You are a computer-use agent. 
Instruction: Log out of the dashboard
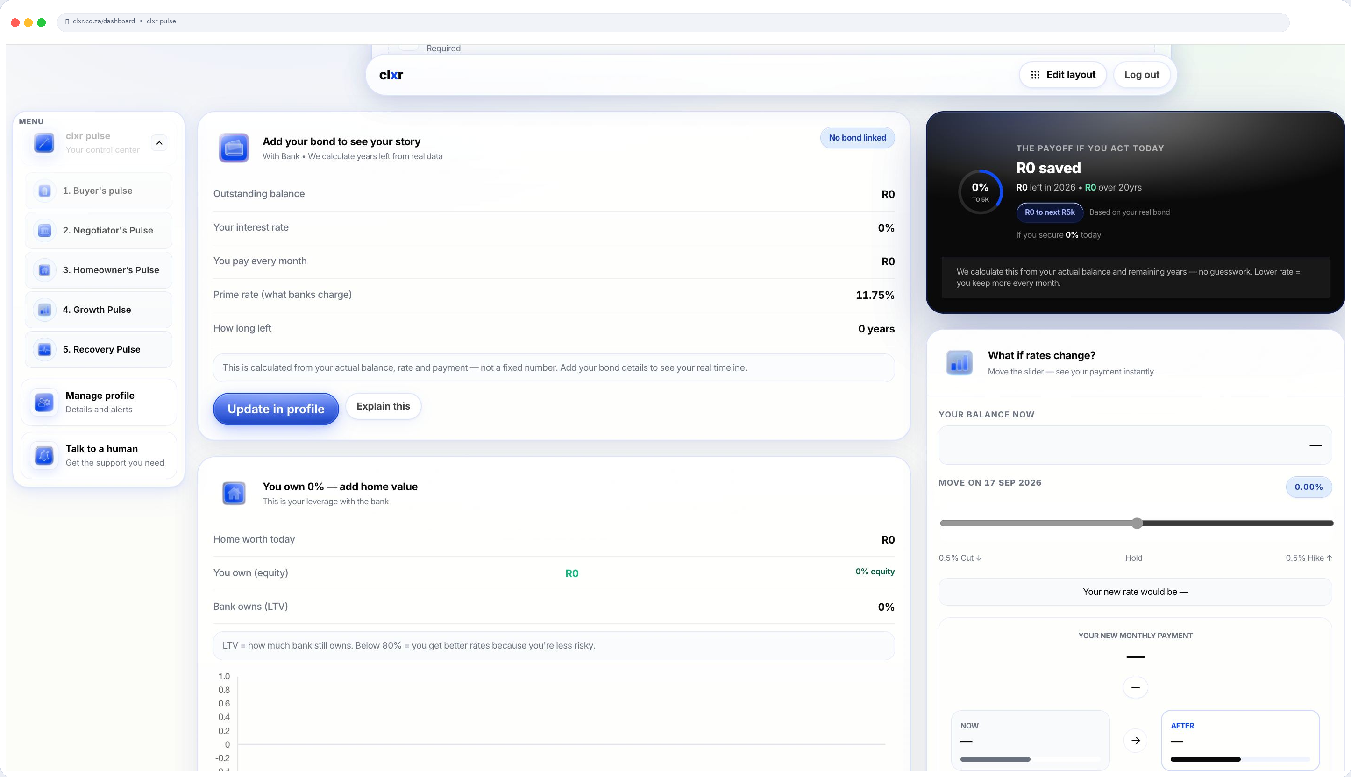(x=1142, y=75)
